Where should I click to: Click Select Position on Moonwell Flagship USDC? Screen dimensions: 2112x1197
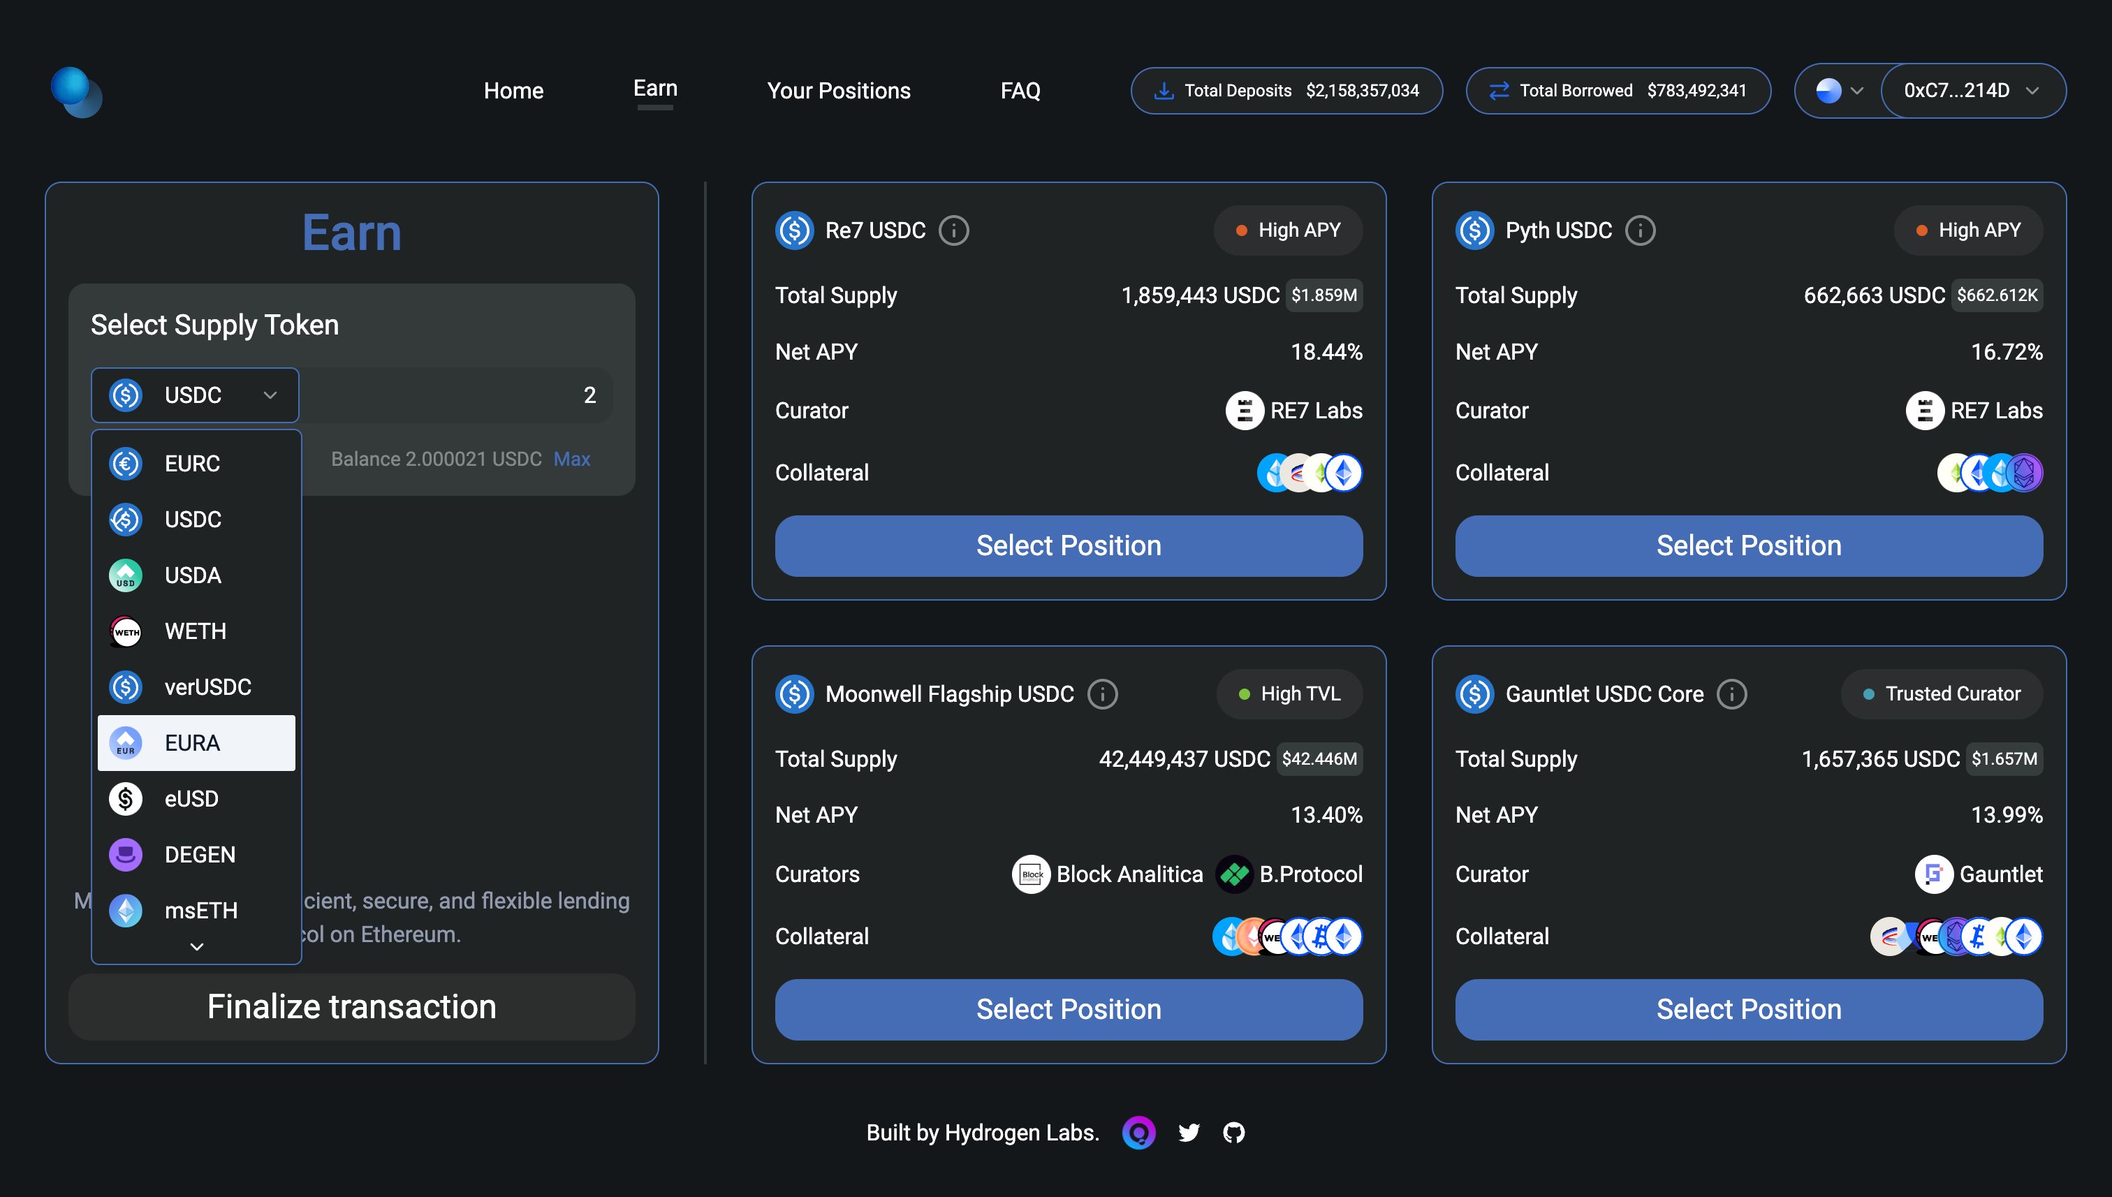point(1069,1010)
